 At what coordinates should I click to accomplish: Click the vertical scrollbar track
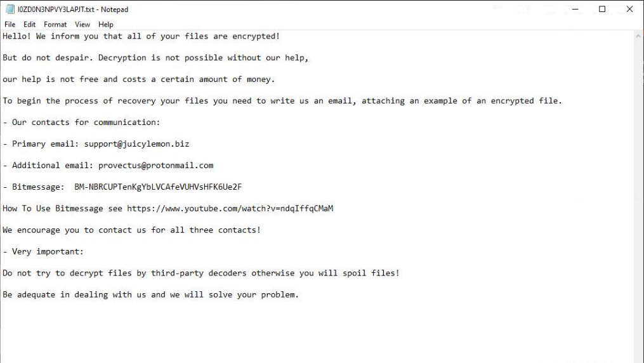click(638, 190)
